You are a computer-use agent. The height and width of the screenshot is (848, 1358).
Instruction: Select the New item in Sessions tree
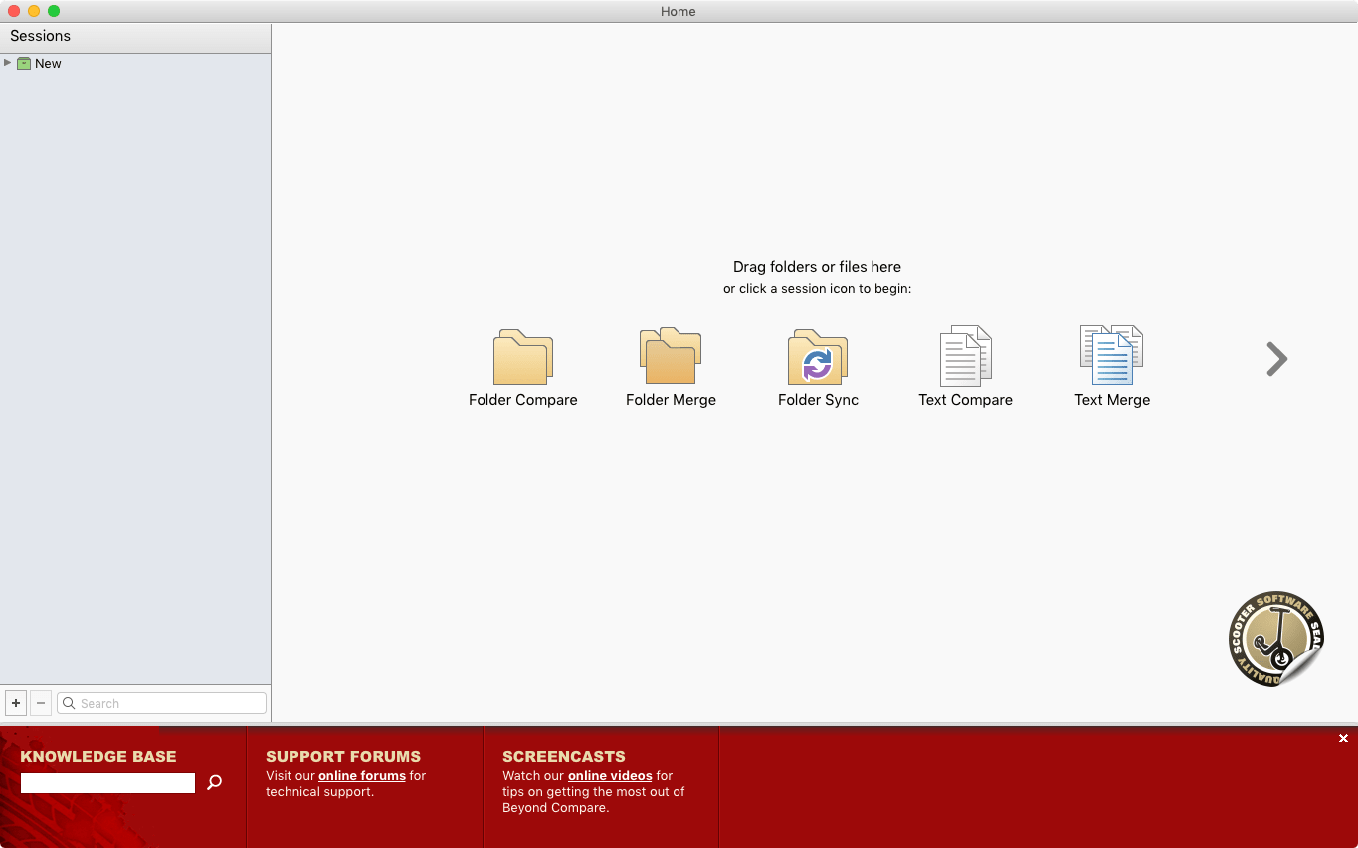(x=48, y=63)
